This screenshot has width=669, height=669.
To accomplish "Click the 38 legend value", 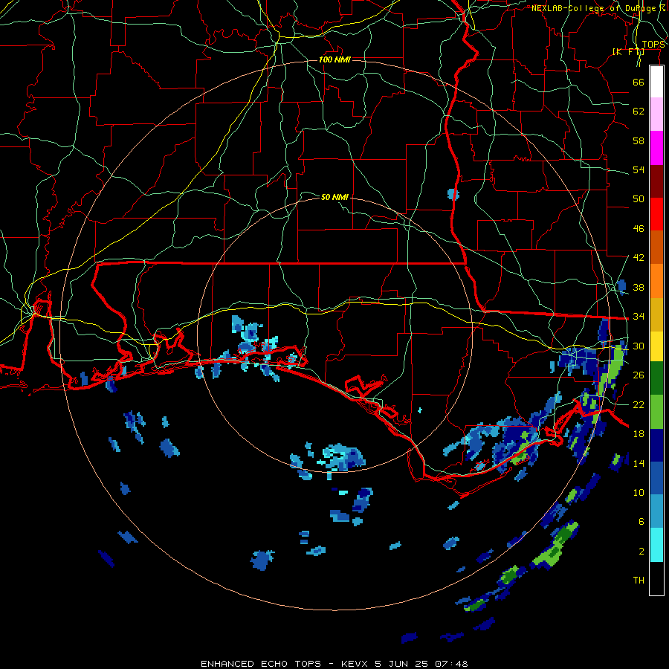I will click(639, 288).
